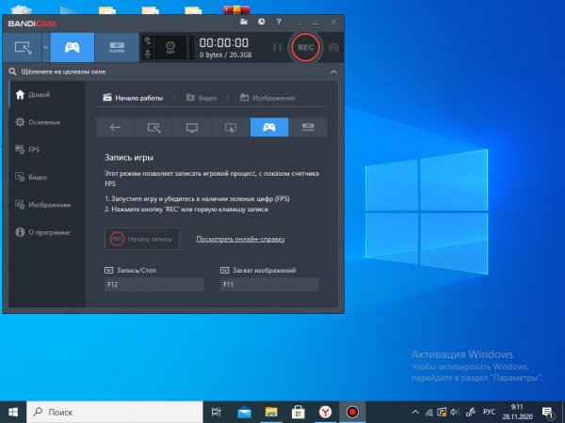The width and height of the screenshot is (565, 423).
Task: Toggle the mouse cursor effect icon
Action: (x=148, y=40)
